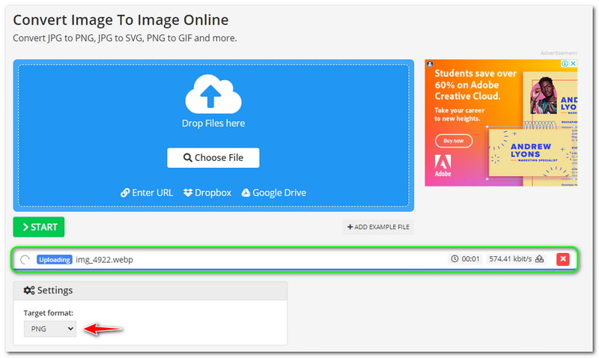Screen dimensions: 599x358
Task: Click the Settings gears icon
Action: [29, 291]
